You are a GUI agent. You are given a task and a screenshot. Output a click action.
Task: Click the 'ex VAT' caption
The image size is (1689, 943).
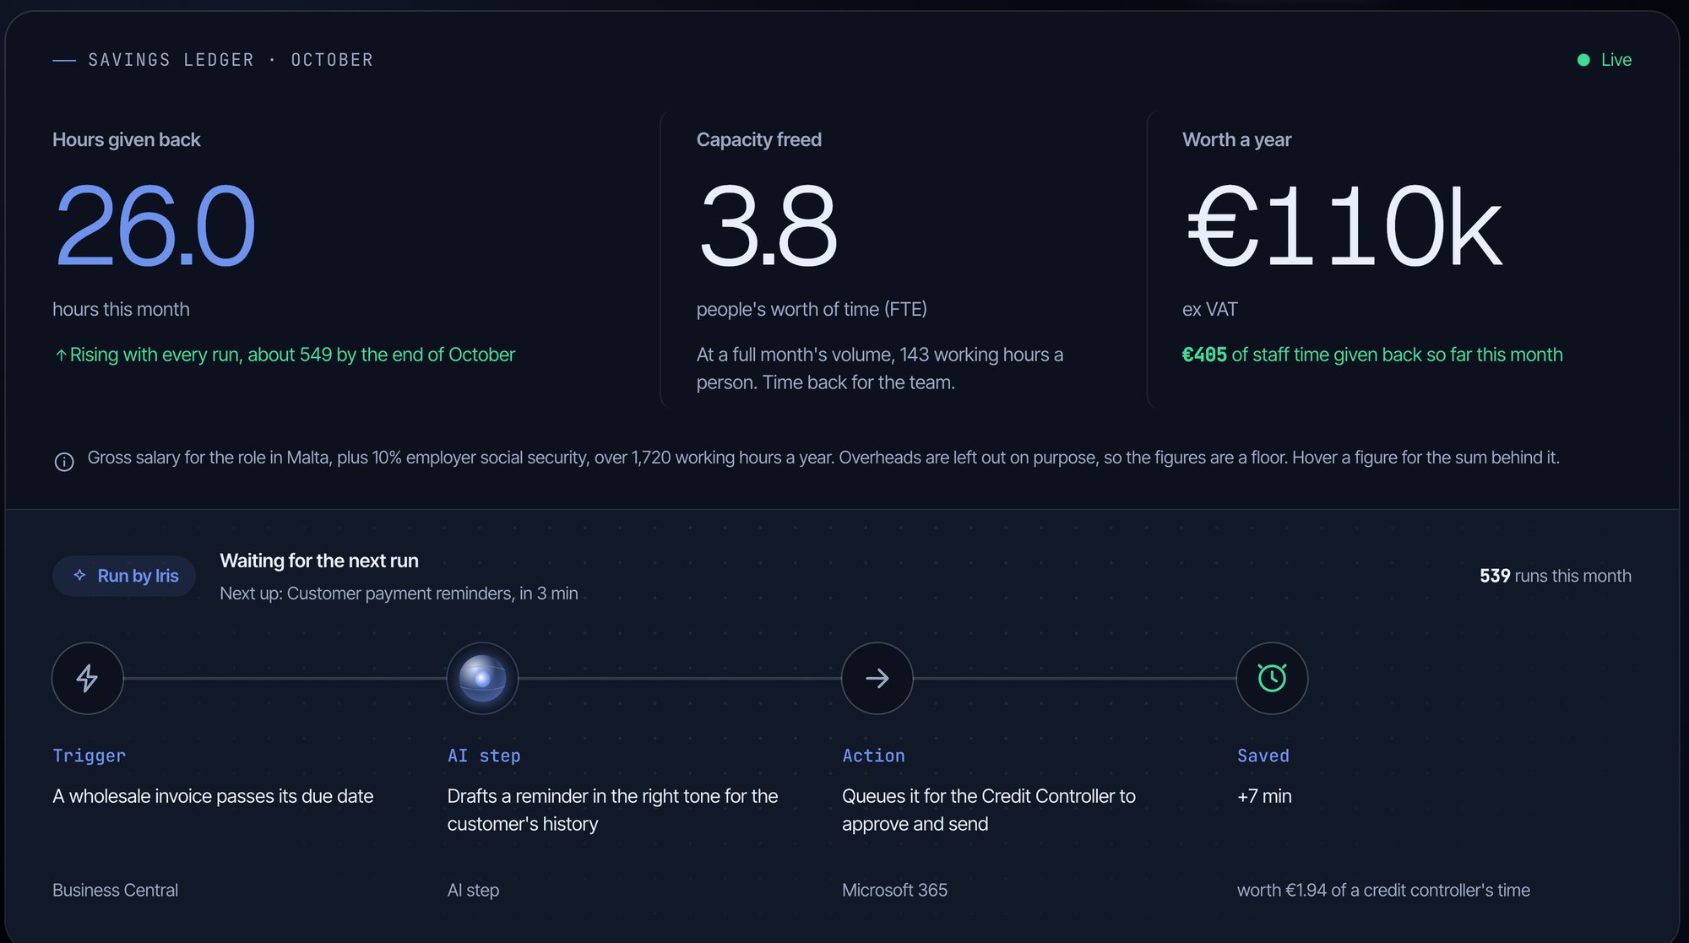(1209, 309)
